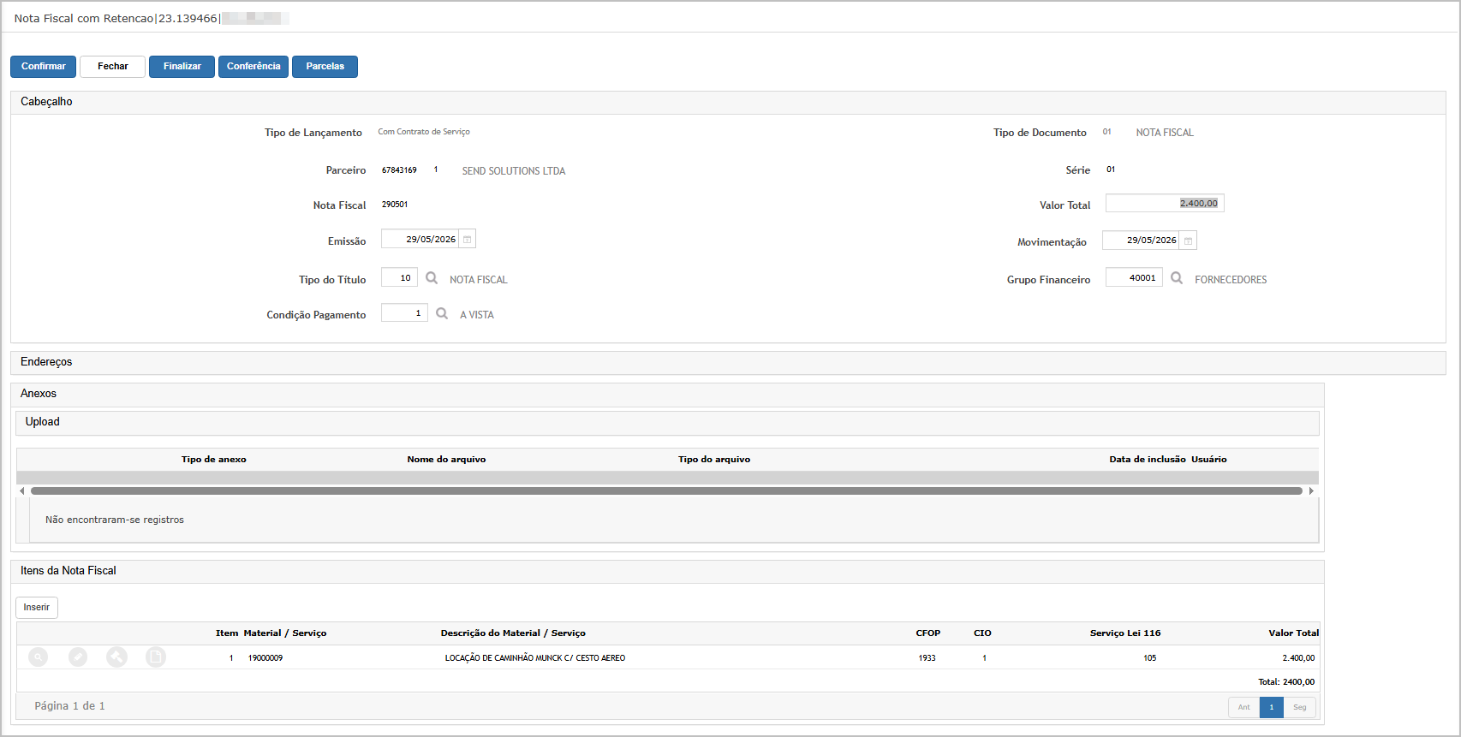The image size is (1461, 737).
Task: Click the gavel icon in item row
Action: tap(116, 657)
